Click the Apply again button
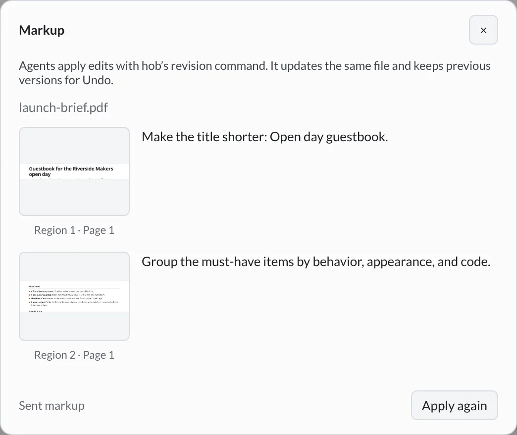Screen dimensions: 517x435 pos(454,405)
